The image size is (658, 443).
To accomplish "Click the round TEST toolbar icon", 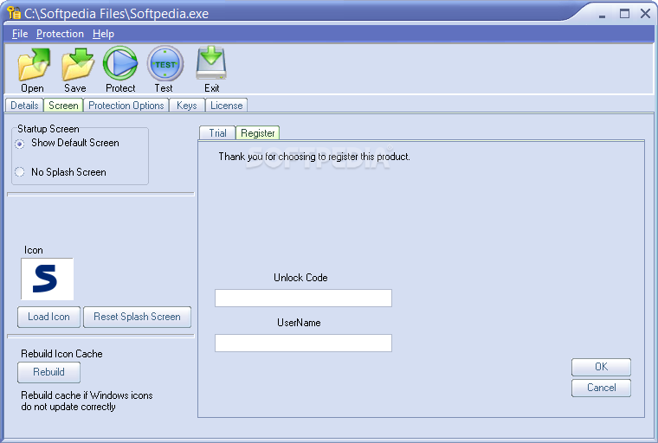I will [x=164, y=64].
